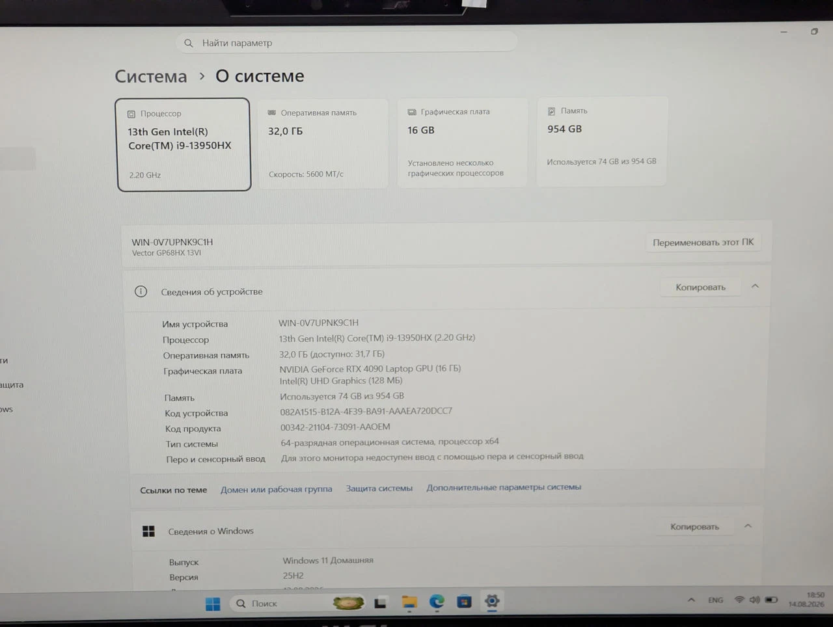Click the info icon beside Сведения об устройстве

point(141,291)
